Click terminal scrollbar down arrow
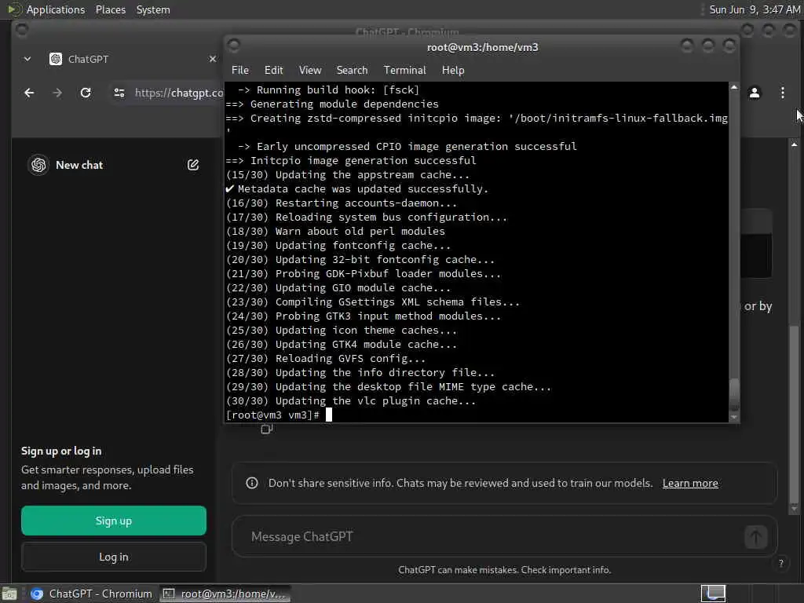Viewport: 804px width, 603px height. [x=734, y=418]
